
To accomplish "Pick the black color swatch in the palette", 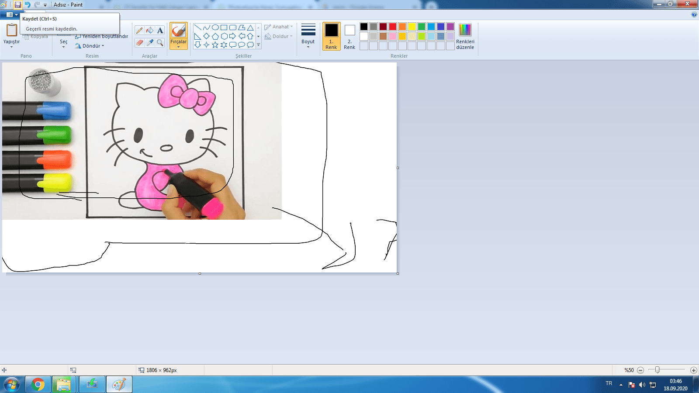I will coord(364,27).
